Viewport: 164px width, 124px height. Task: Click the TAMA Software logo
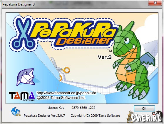(22, 97)
